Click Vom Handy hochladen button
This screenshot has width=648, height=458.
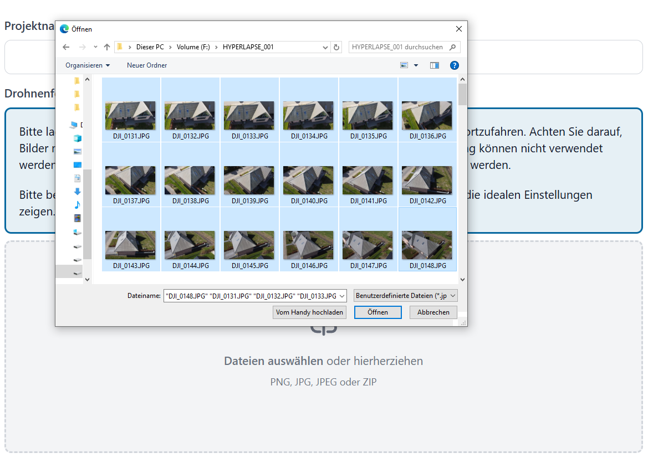pos(310,312)
